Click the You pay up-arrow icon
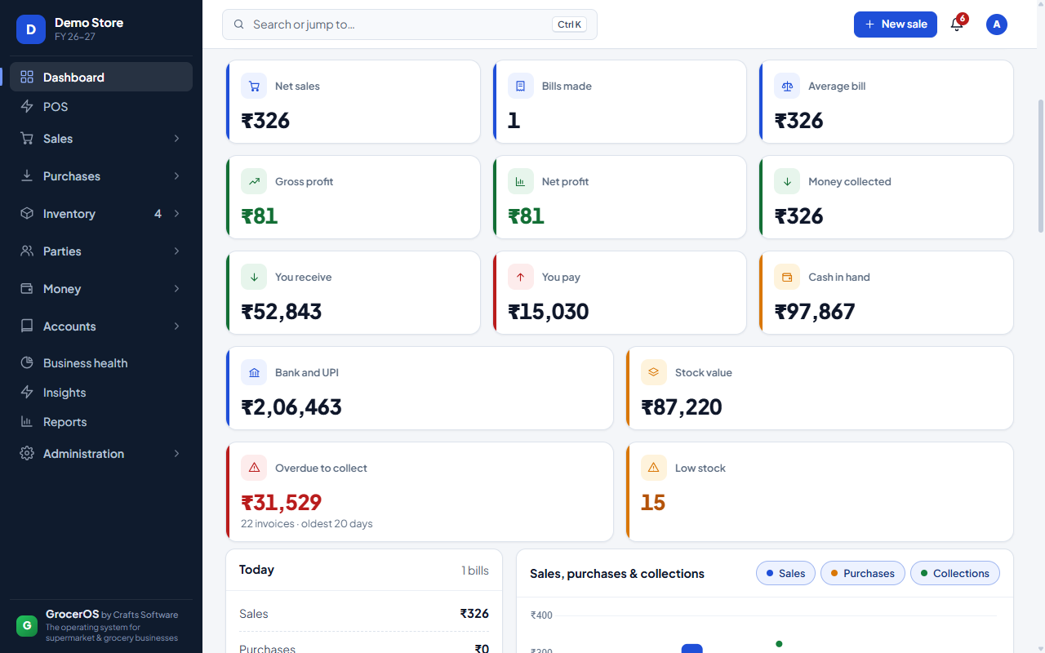The image size is (1045, 653). 521,277
